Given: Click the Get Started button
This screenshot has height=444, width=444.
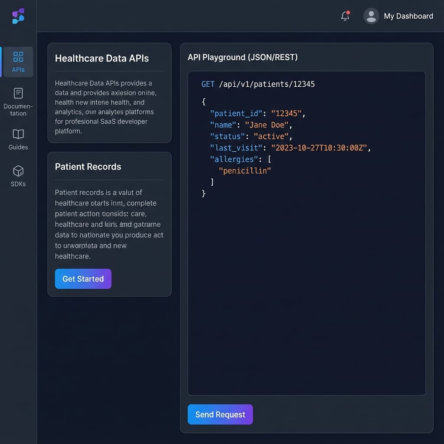Looking at the screenshot, I should [83, 279].
